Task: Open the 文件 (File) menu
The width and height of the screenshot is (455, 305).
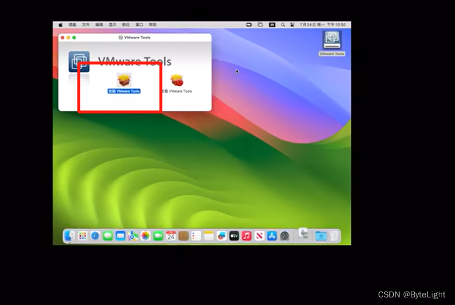Action: click(86, 24)
